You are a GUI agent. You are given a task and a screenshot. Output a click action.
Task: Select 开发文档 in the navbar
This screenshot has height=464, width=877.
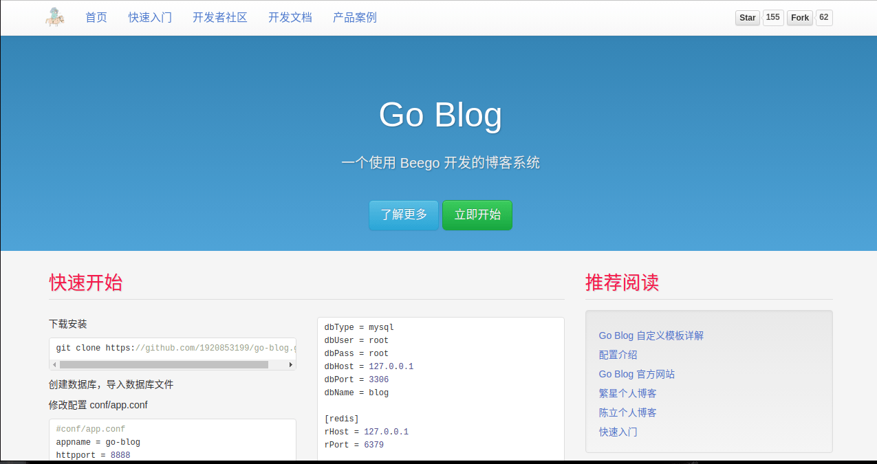point(290,18)
